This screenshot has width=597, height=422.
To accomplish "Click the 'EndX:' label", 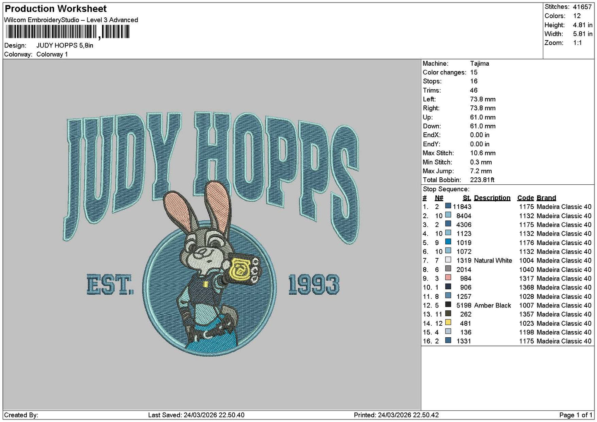I will pos(431,135).
